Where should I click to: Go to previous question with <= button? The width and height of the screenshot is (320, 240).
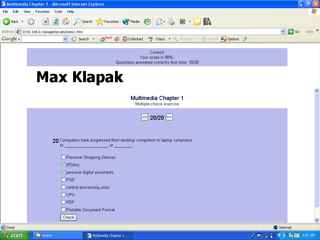pos(145,117)
